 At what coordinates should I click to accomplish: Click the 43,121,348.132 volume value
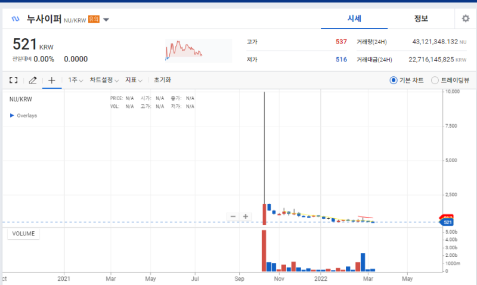[435, 42]
